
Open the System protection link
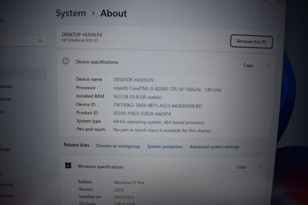pyautogui.click(x=165, y=147)
